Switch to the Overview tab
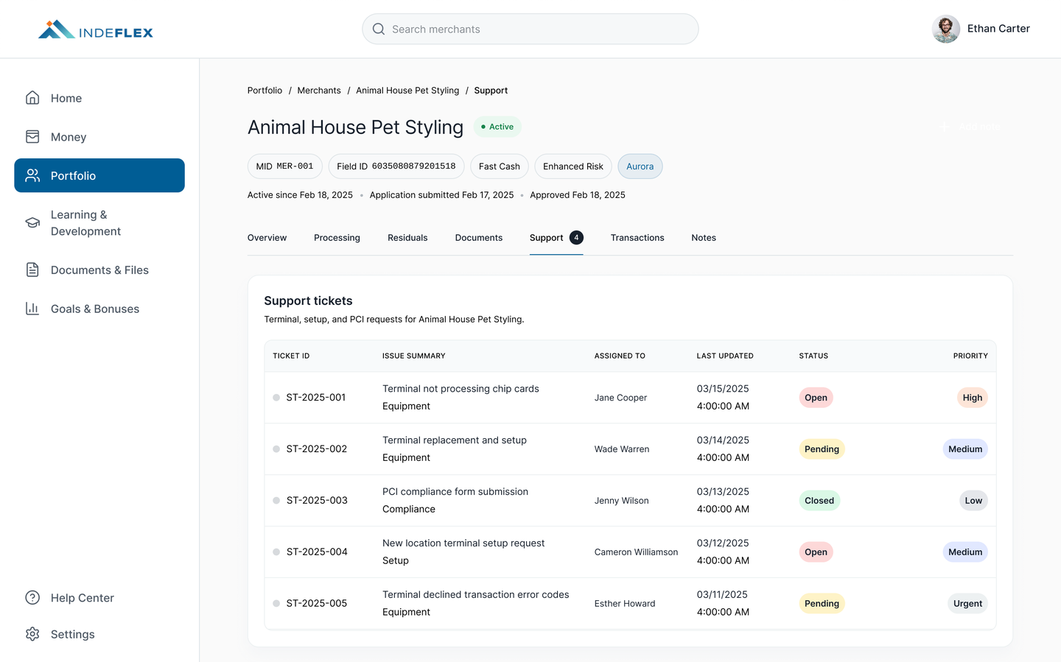The width and height of the screenshot is (1061, 662). [x=267, y=238]
